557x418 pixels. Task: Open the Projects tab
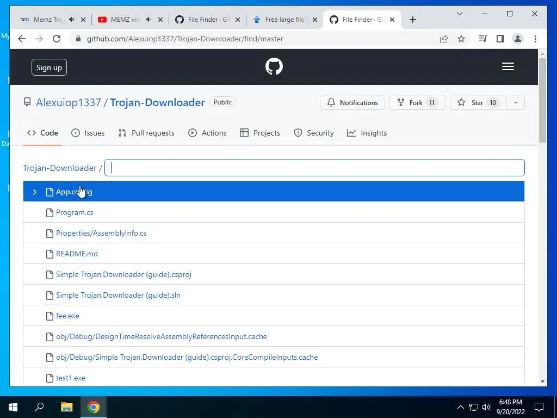tap(260, 133)
